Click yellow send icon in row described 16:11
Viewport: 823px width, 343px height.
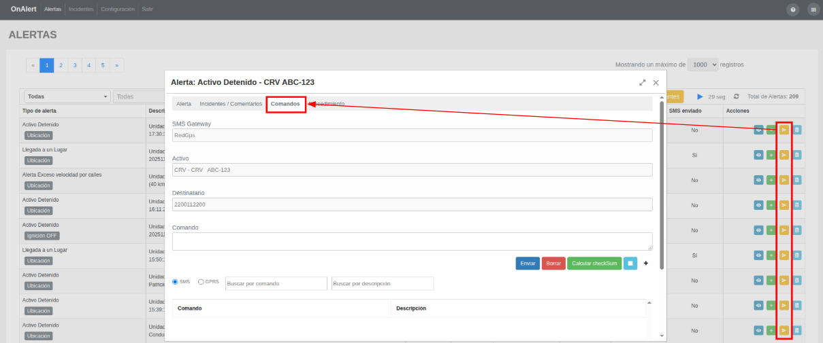[x=784, y=205]
